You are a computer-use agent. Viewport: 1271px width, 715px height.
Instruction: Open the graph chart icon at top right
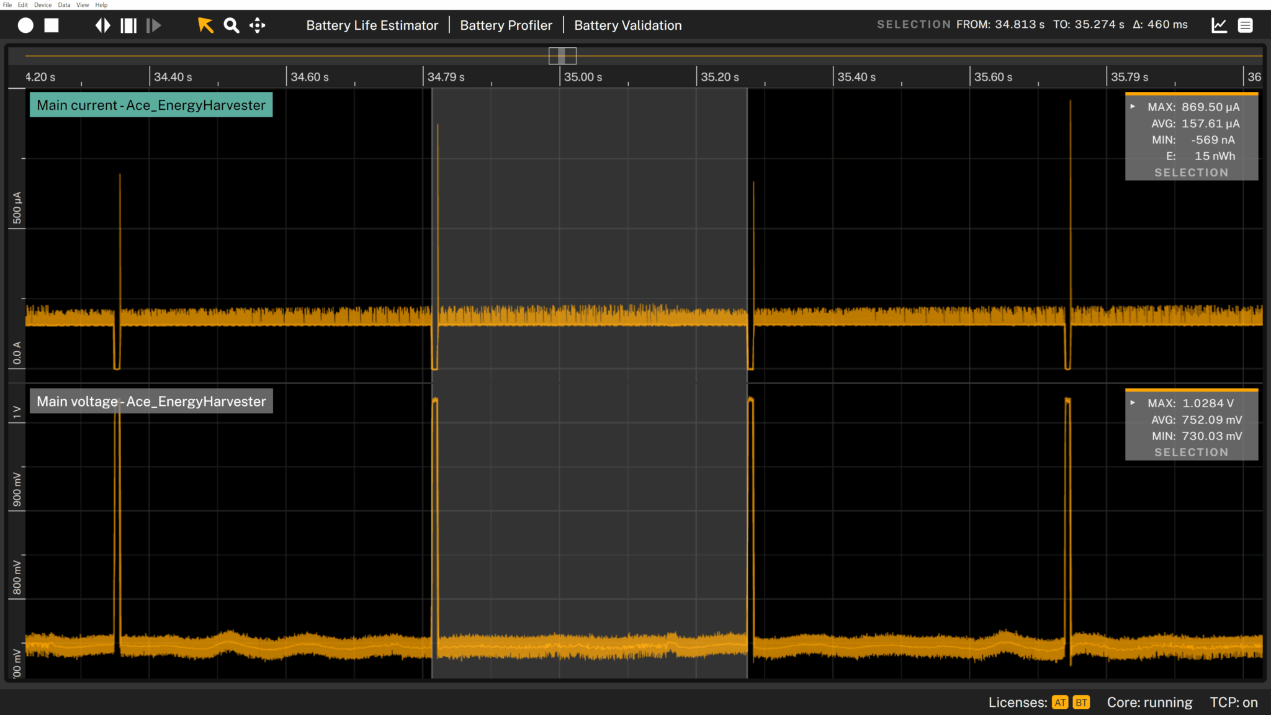[1219, 25]
